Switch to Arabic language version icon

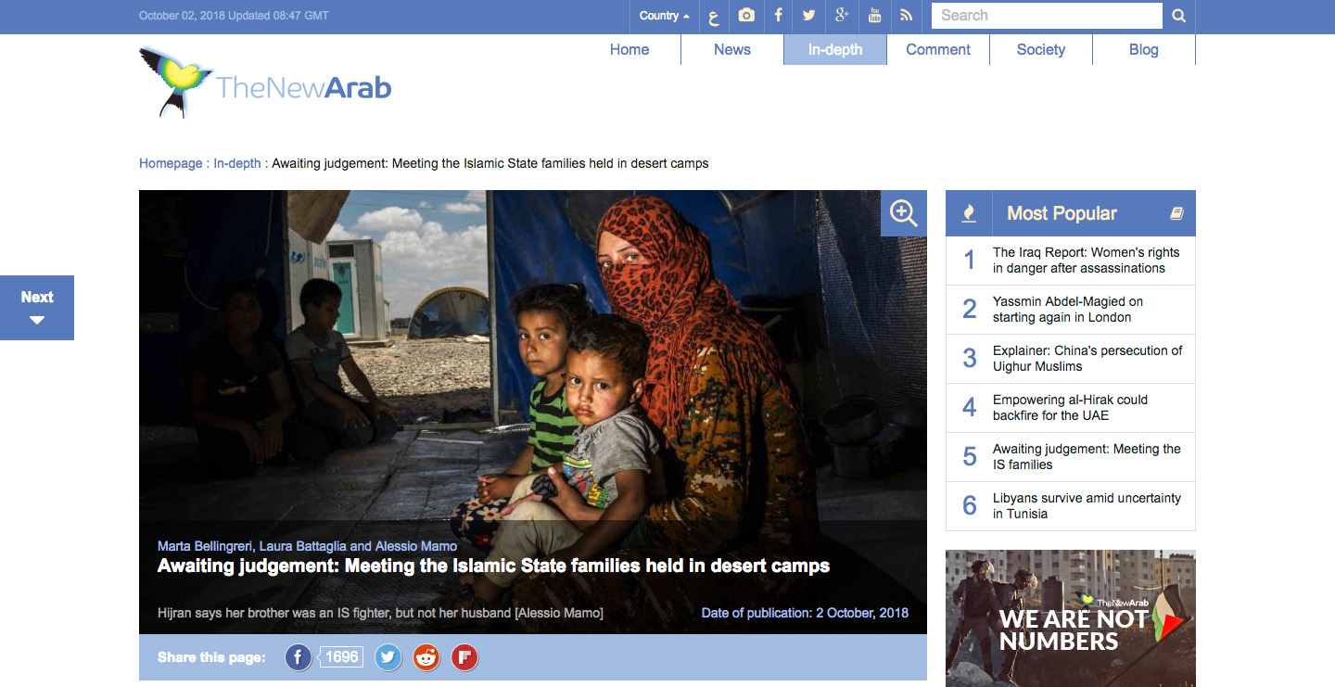point(714,16)
